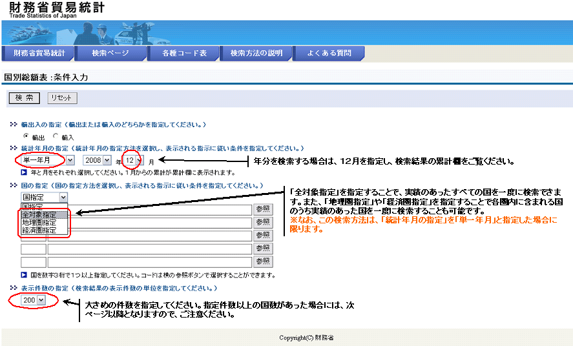
Task: Click the last 参照 reference button
Action: [263, 261]
